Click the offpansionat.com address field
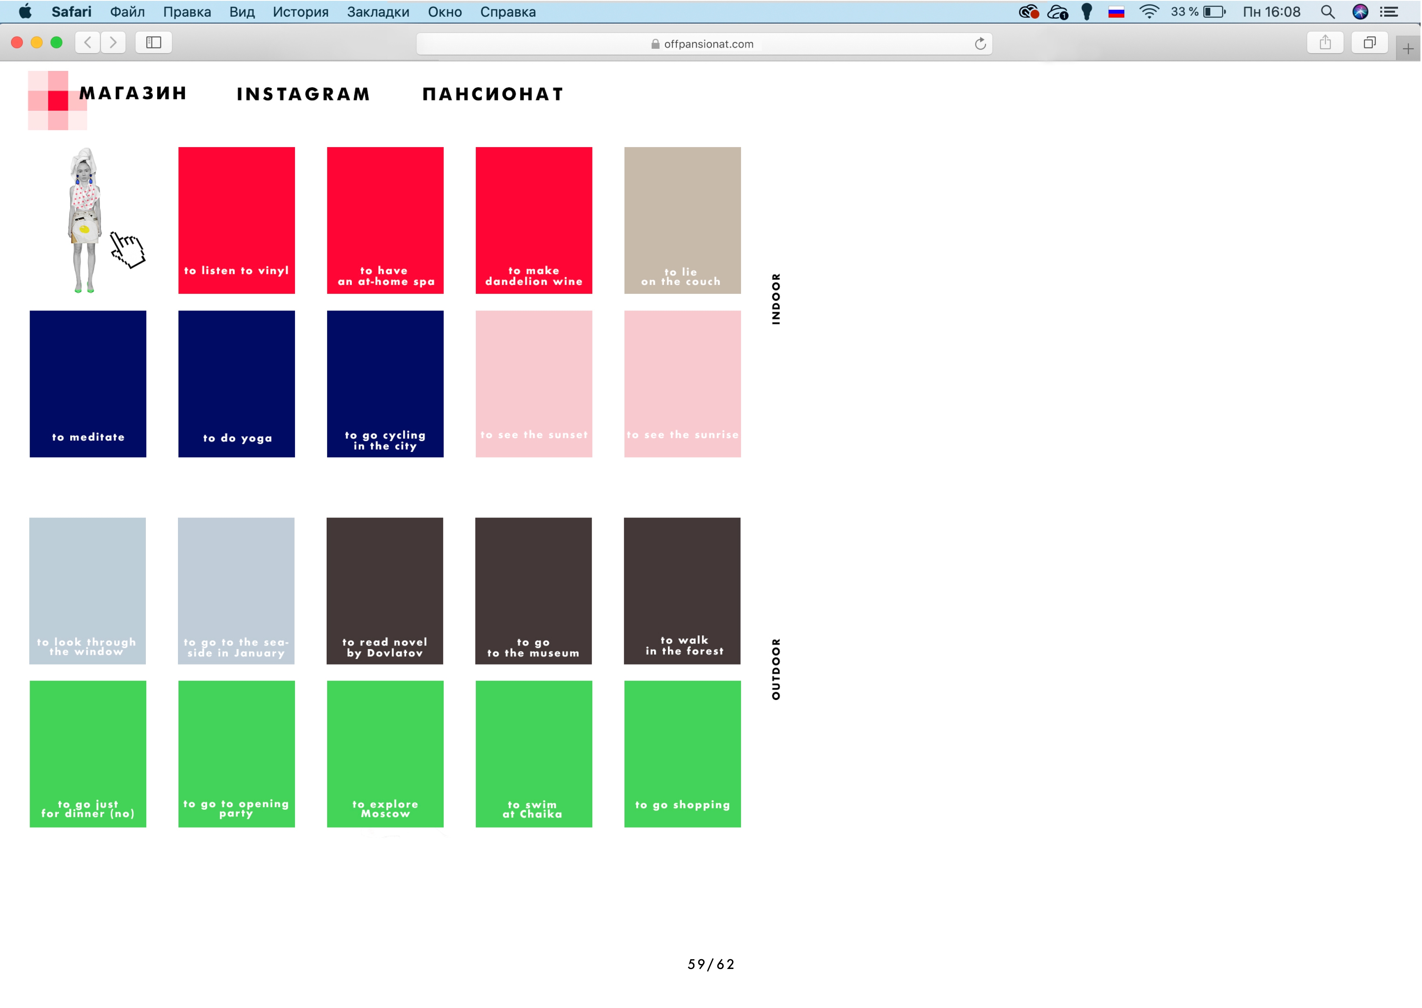The height and width of the screenshot is (1008, 1422). point(704,43)
